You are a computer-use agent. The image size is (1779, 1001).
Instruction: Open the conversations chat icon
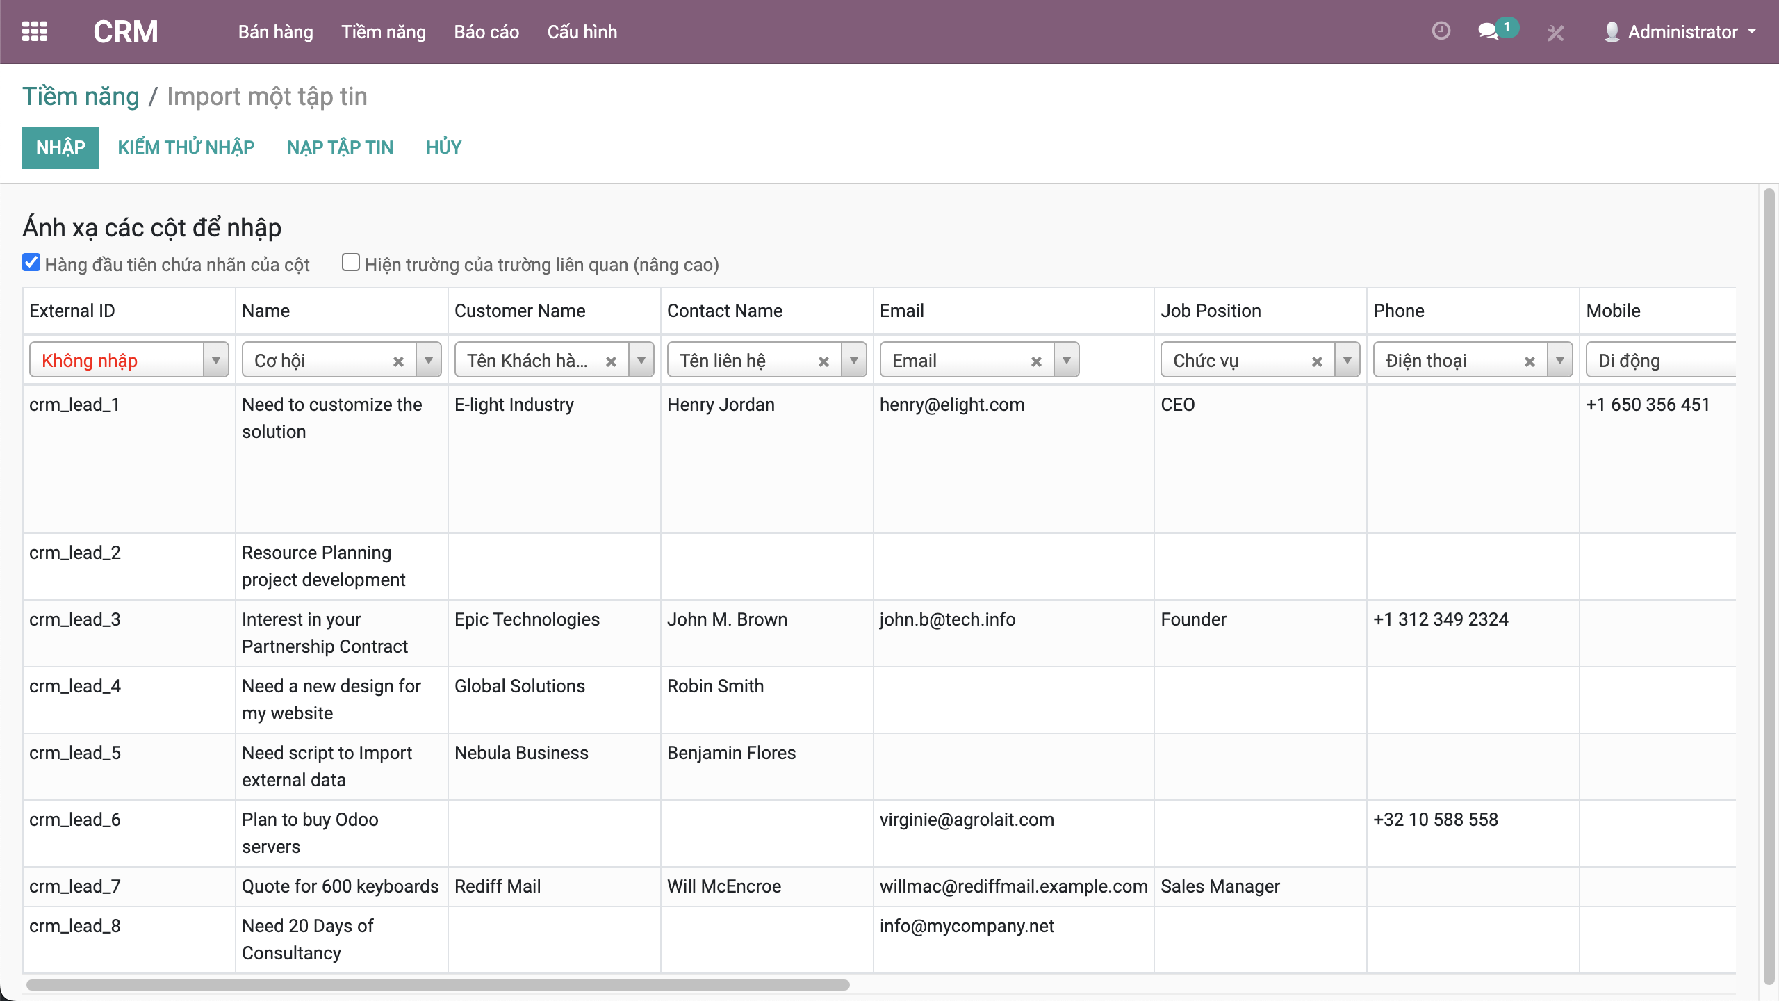pos(1488,31)
